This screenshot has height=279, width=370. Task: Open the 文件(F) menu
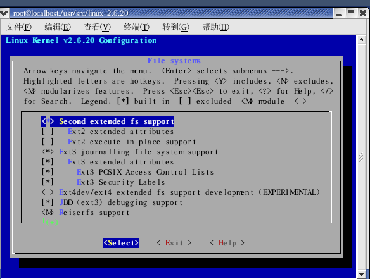[x=19, y=27]
